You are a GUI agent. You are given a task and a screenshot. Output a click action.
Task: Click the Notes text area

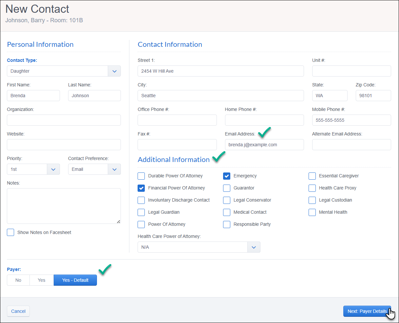click(x=64, y=206)
